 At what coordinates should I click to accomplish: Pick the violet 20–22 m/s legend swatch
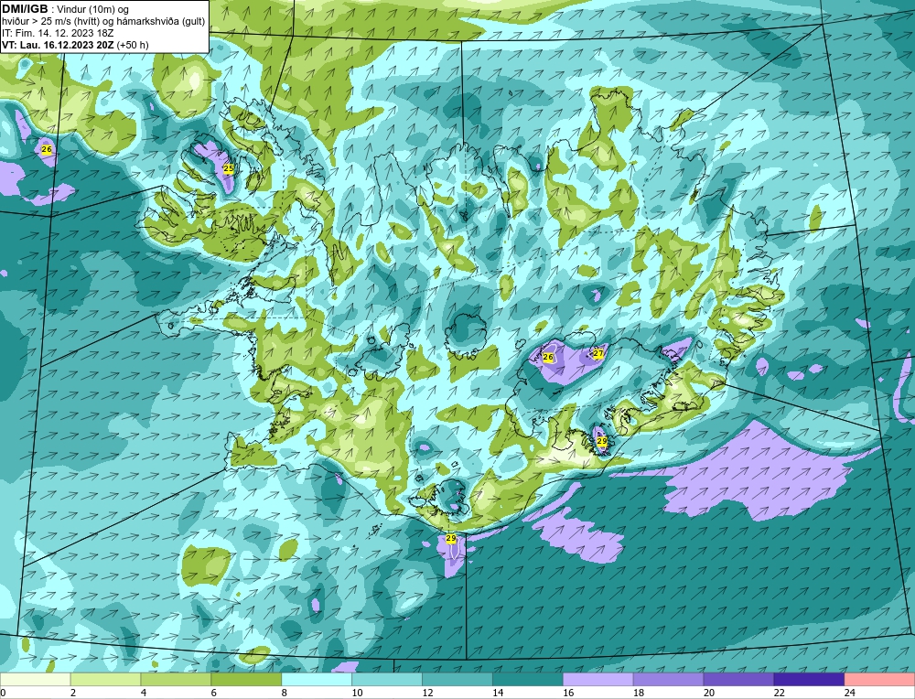pyautogui.click(x=738, y=680)
